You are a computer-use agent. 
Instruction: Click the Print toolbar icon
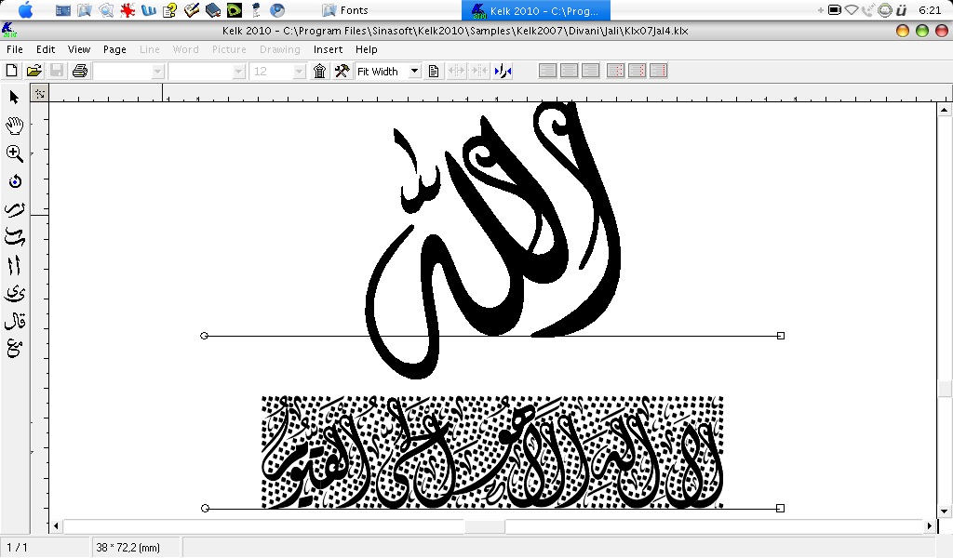(x=80, y=71)
